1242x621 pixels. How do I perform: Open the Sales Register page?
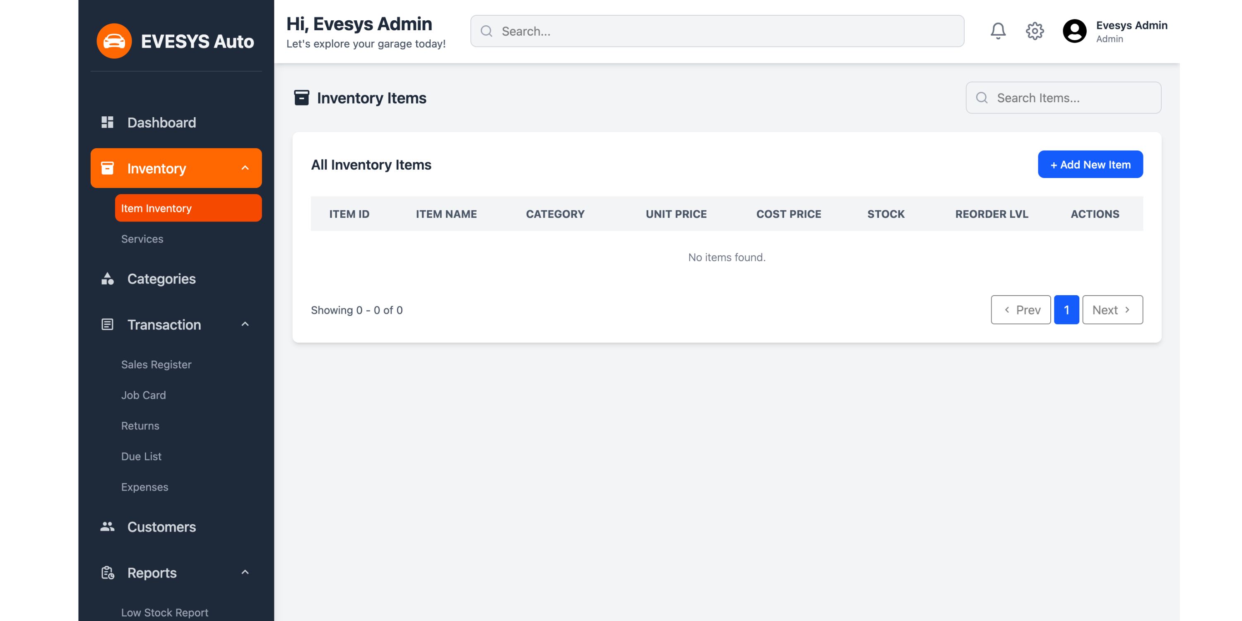click(x=156, y=364)
